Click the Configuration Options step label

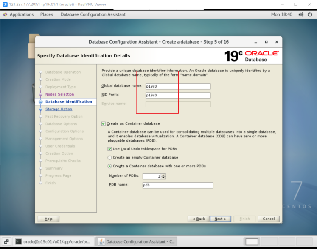[65, 131]
